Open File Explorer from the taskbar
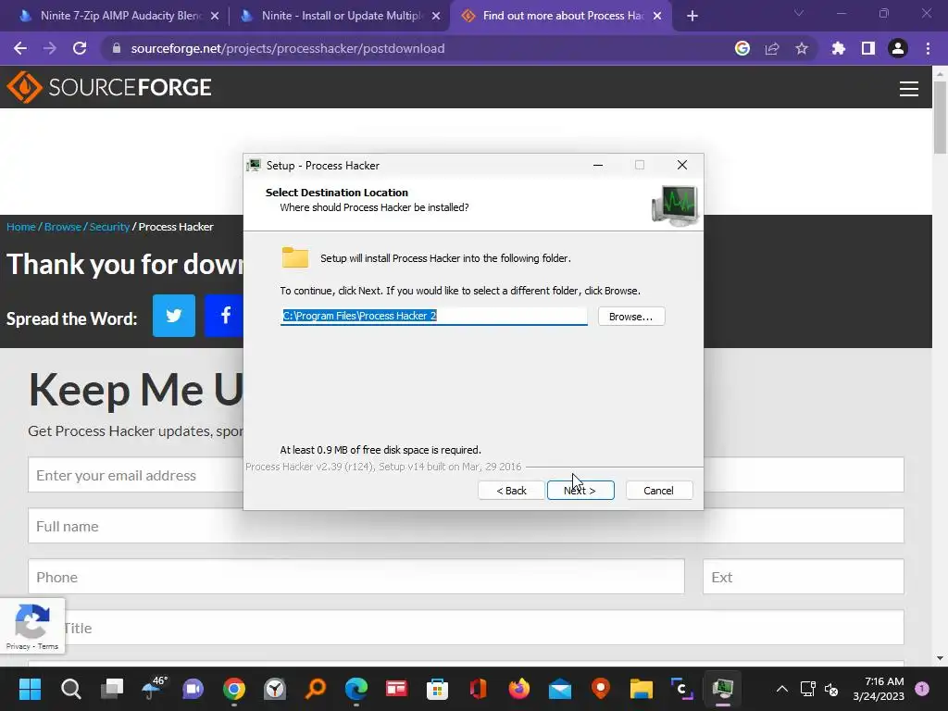 coord(641,689)
